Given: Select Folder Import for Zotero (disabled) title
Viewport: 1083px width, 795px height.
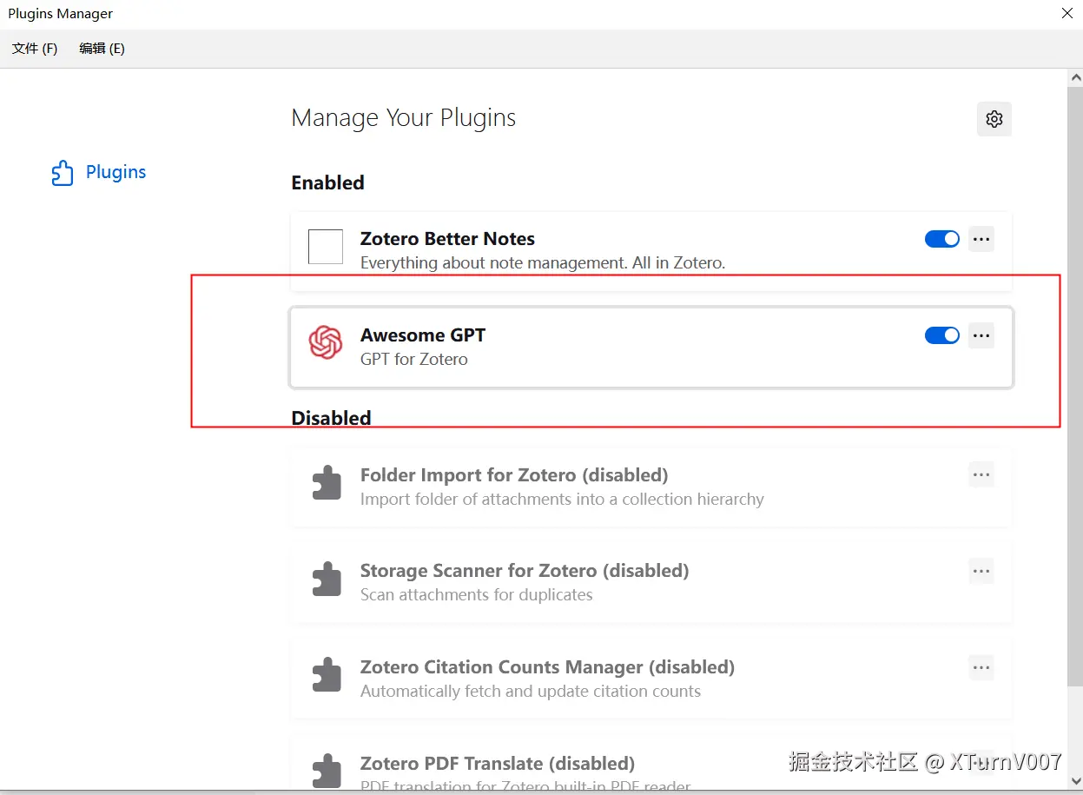Looking at the screenshot, I should pos(514,475).
